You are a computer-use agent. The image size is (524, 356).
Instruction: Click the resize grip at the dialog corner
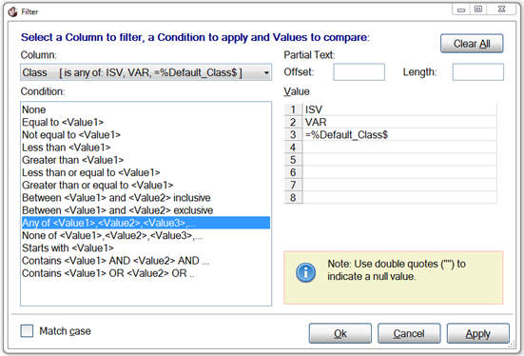pyautogui.click(x=512, y=345)
